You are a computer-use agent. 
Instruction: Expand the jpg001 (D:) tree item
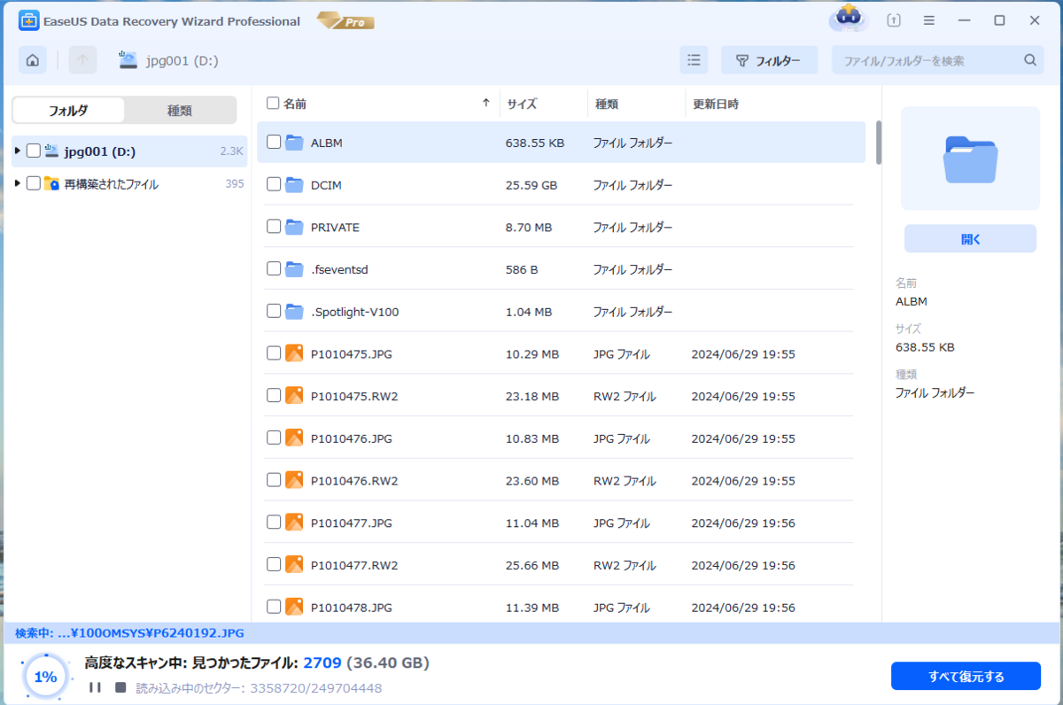16,151
